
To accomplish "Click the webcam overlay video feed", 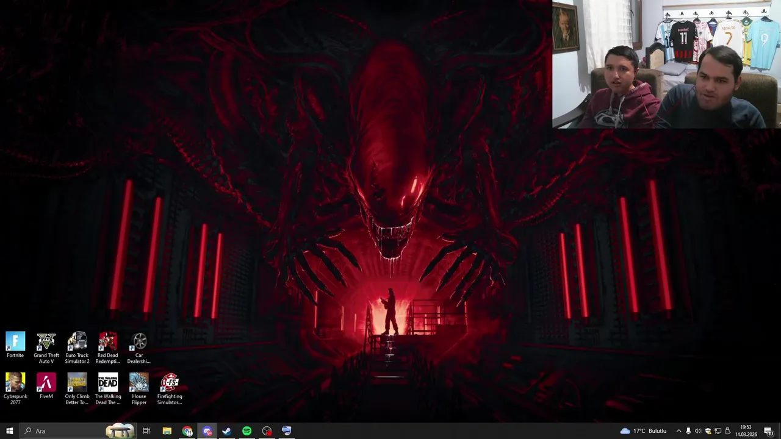I will [x=666, y=64].
